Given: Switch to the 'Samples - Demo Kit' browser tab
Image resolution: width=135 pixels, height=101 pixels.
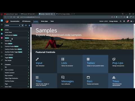Looking at the screenshot, I should tap(47, 14).
